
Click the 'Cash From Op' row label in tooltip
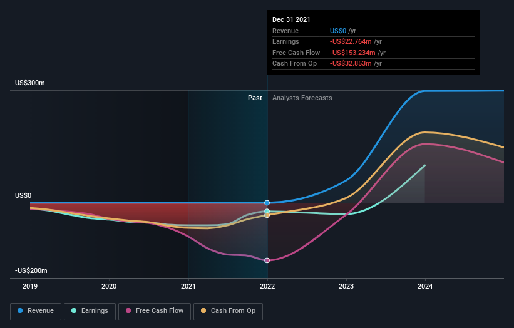click(x=294, y=64)
